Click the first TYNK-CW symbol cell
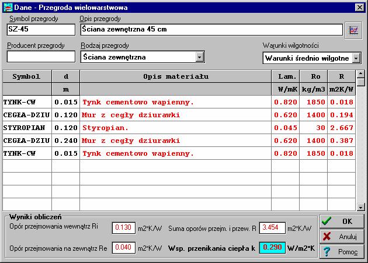Screen dimensions: 368x263 point(27,102)
